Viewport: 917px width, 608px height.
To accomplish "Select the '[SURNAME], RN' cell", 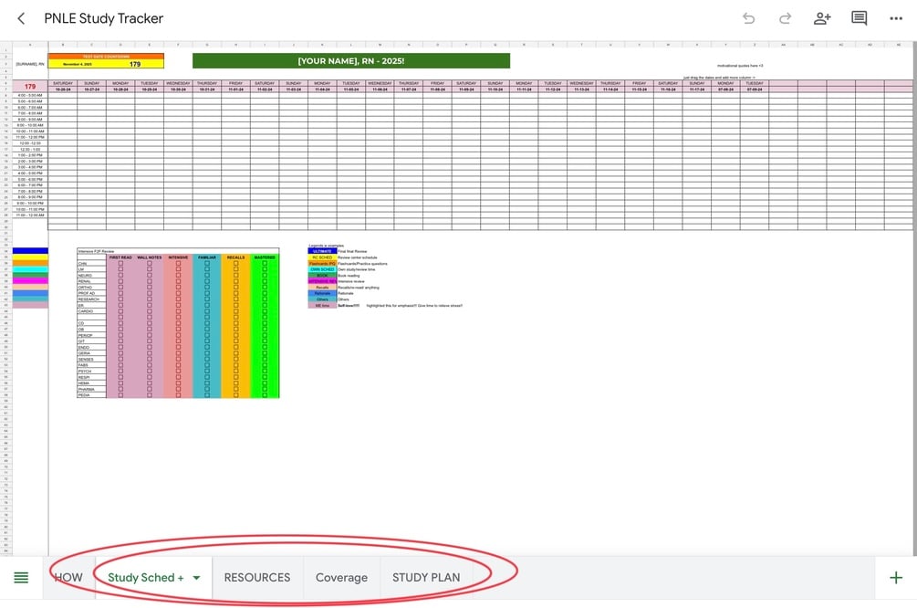I will click(x=30, y=65).
